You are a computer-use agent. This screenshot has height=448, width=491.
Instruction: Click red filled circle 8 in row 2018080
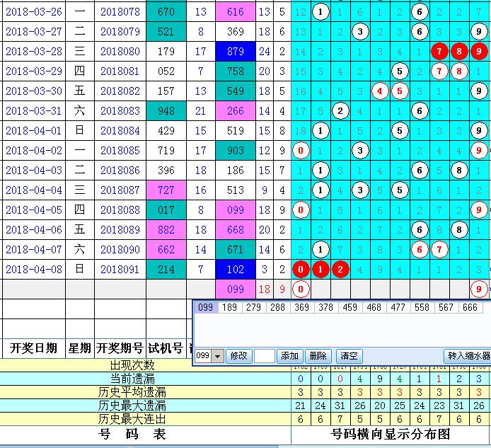point(460,51)
